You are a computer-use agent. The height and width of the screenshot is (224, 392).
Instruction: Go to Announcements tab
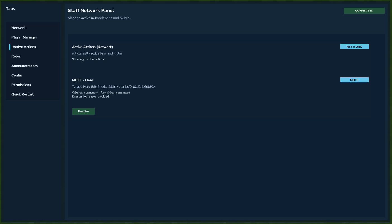coord(25,66)
